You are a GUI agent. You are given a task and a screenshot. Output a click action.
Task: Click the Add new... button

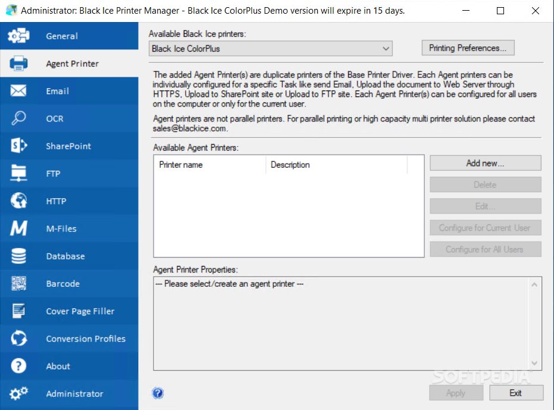[x=486, y=163]
